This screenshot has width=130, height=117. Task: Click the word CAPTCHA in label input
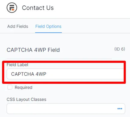[23, 74]
